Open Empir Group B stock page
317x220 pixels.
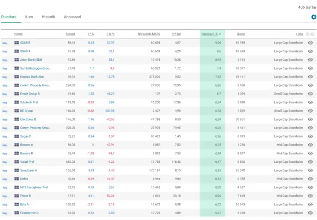[x=30, y=94]
